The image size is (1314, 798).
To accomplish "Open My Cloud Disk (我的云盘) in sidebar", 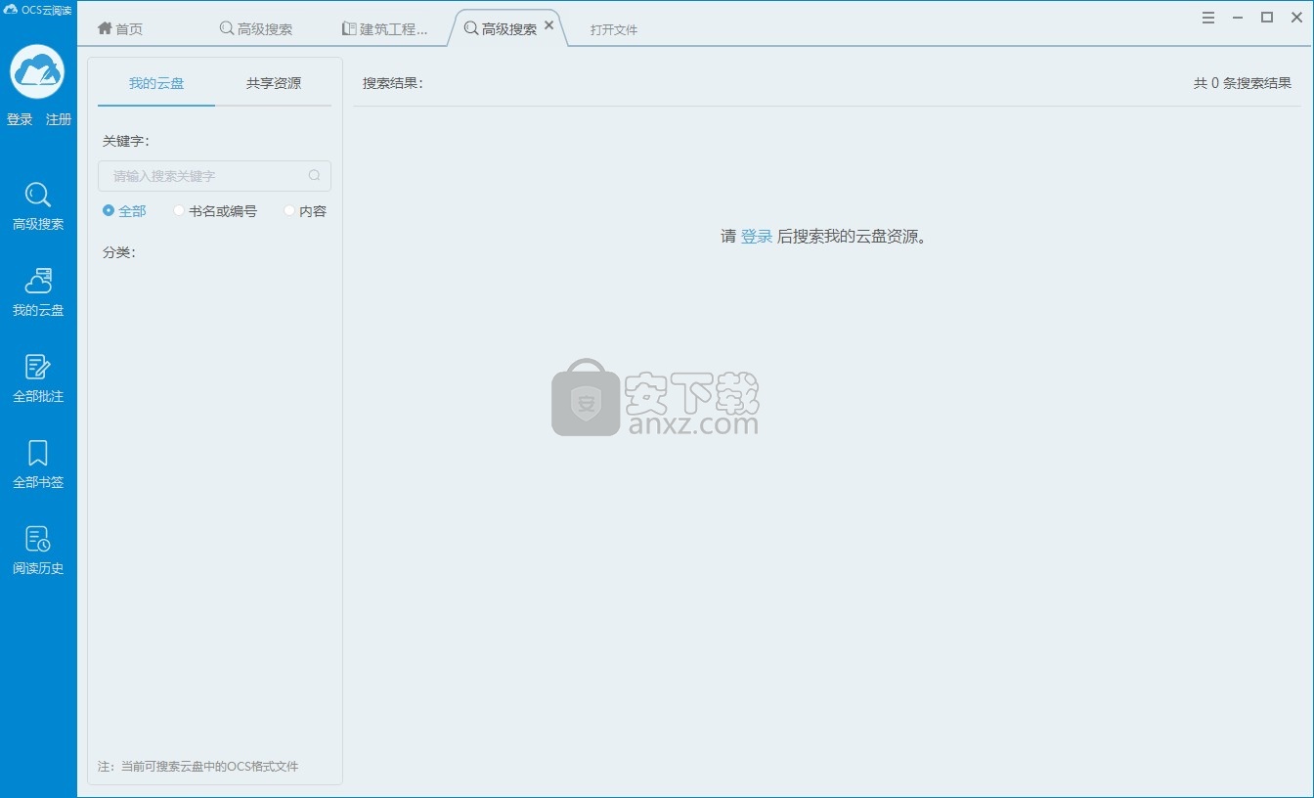I will [x=38, y=292].
